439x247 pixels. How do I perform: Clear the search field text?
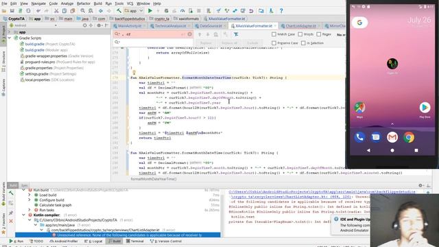click(189, 34)
